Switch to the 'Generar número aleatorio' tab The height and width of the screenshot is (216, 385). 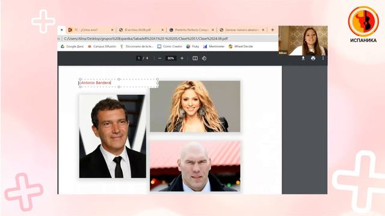pyautogui.click(x=241, y=30)
